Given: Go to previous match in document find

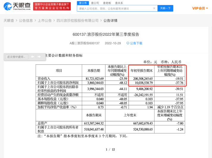Looking at the screenshot, I should point(32,57).
